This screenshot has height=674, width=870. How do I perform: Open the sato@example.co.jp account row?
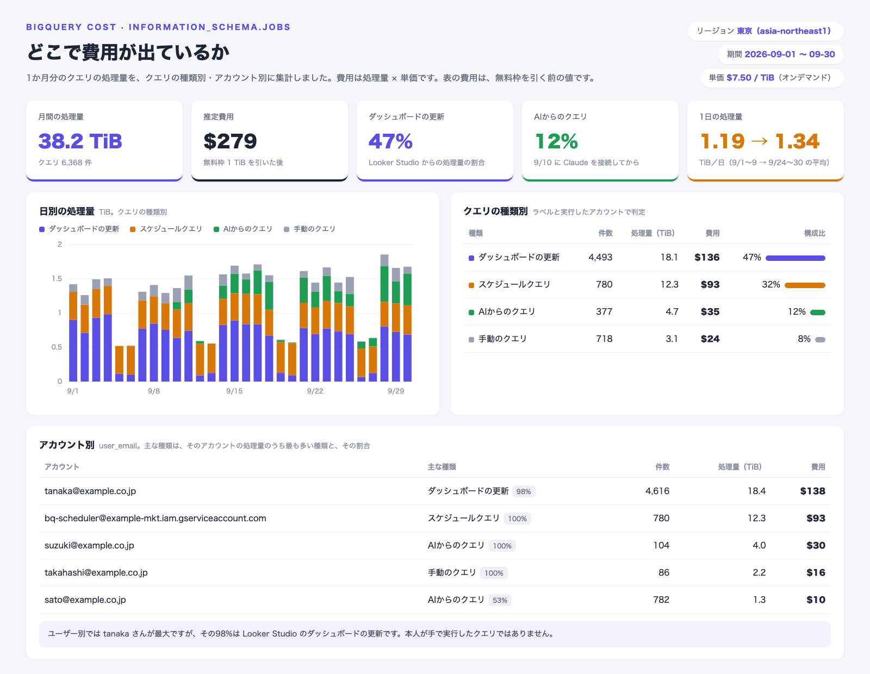tap(435, 600)
